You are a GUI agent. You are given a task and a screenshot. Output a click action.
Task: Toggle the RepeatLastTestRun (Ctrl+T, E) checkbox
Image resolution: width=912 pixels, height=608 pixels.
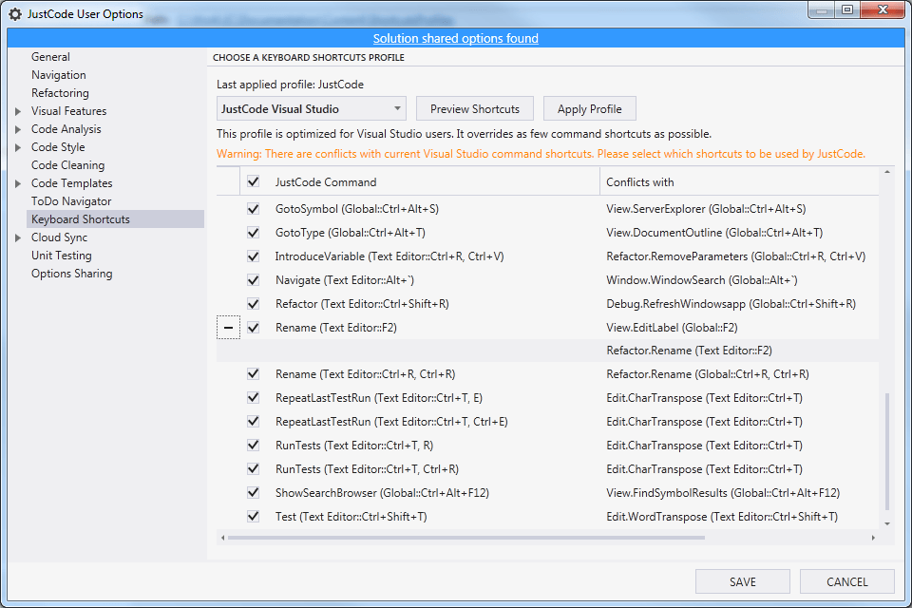[253, 398]
